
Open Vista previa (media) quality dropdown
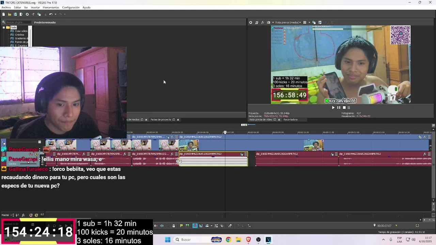point(287,22)
